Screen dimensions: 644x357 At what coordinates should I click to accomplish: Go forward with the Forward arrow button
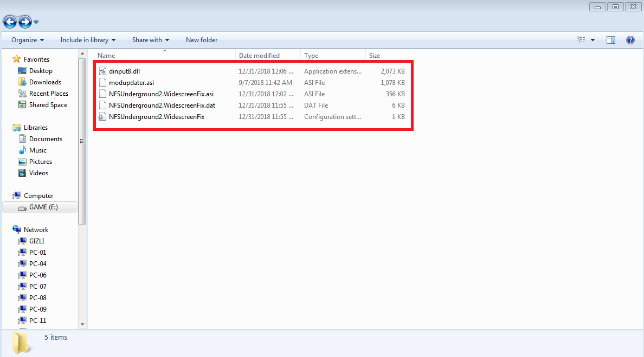(x=25, y=22)
